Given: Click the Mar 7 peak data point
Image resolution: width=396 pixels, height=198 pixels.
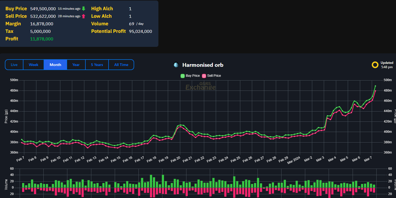Looking at the screenshot, I should click(376, 86).
